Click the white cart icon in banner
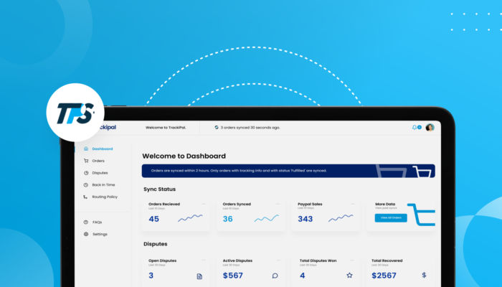502x287 pixels. click(422, 171)
